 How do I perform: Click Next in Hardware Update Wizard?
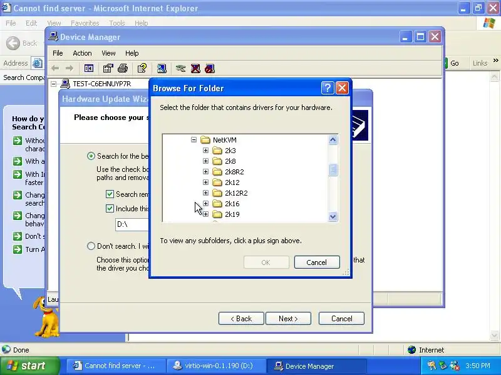(288, 319)
